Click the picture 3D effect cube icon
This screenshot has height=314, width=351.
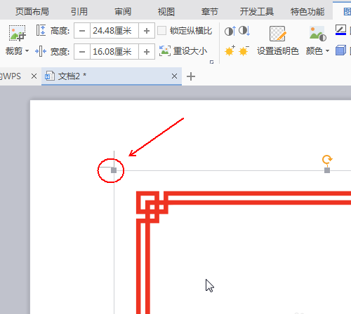pyautogui.click(x=340, y=50)
